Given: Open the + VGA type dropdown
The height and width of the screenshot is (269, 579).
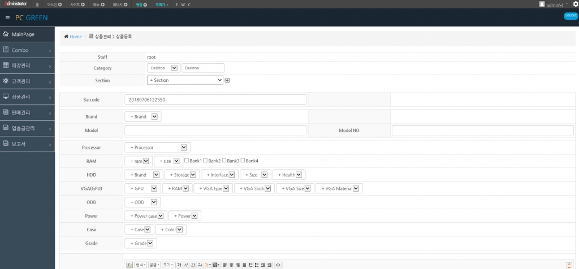Looking at the screenshot, I should [x=213, y=188].
